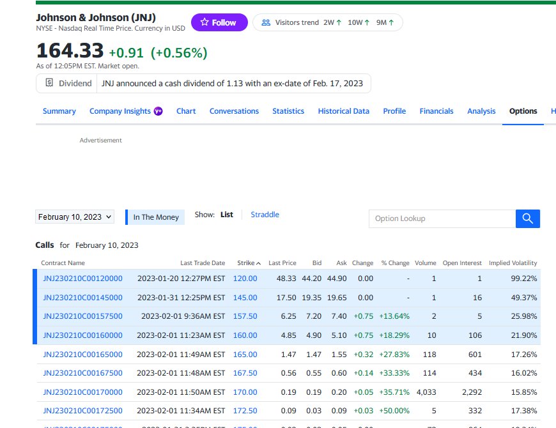
Task: Click the 165.00 strike price link
Action: click(245, 355)
